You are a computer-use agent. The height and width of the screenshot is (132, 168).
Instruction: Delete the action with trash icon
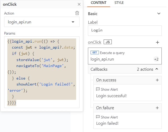(78, 13)
